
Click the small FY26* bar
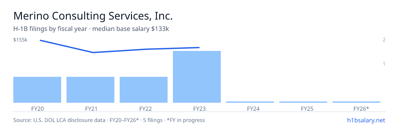point(356,102)
